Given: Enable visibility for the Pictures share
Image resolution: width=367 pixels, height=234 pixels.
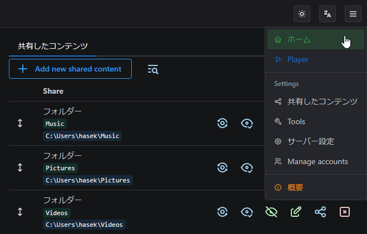Looking at the screenshot, I should (x=247, y=168).
